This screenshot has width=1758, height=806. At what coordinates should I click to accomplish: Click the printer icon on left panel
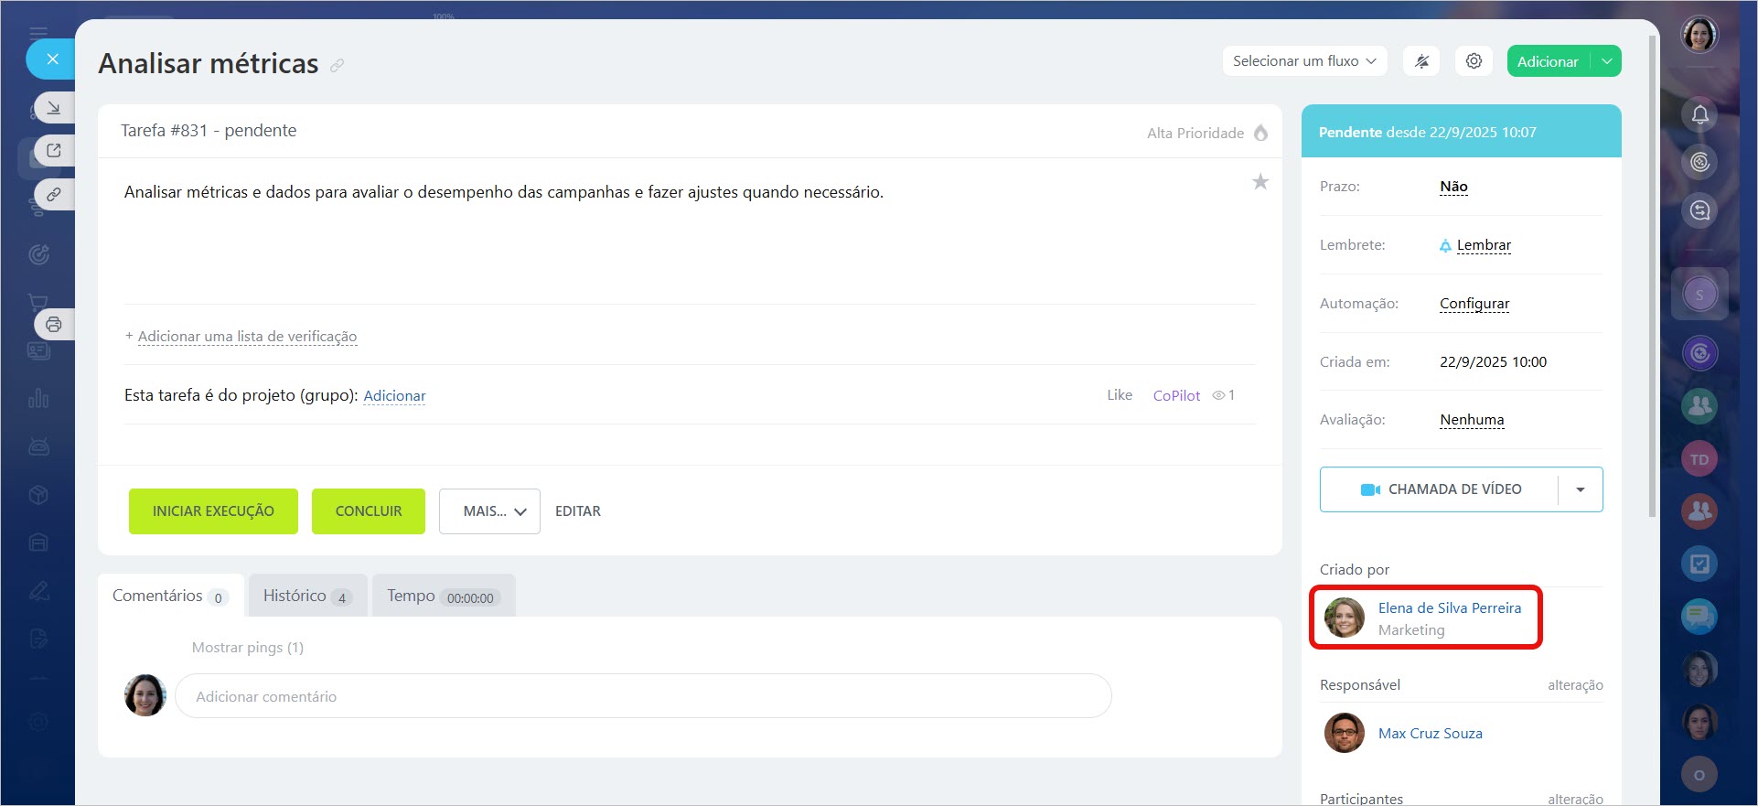tap(54, 325)
